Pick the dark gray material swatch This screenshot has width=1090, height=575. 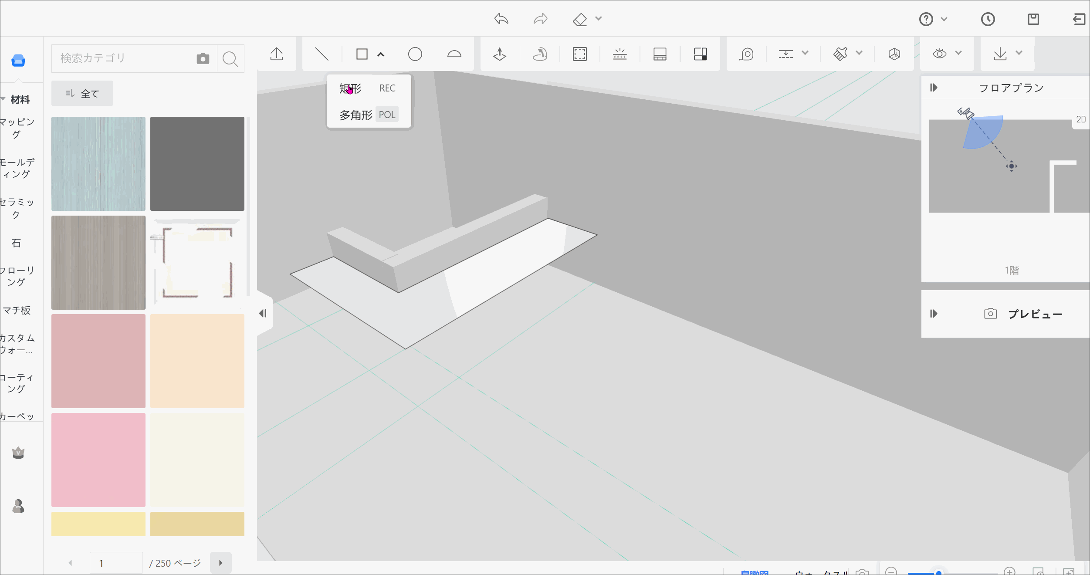pyautogui.click(x=197, y=164)
